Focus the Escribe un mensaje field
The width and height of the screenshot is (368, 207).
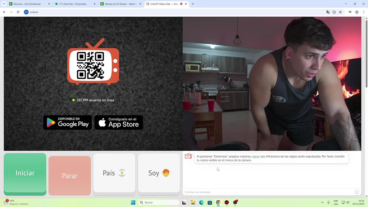(267, 192)
